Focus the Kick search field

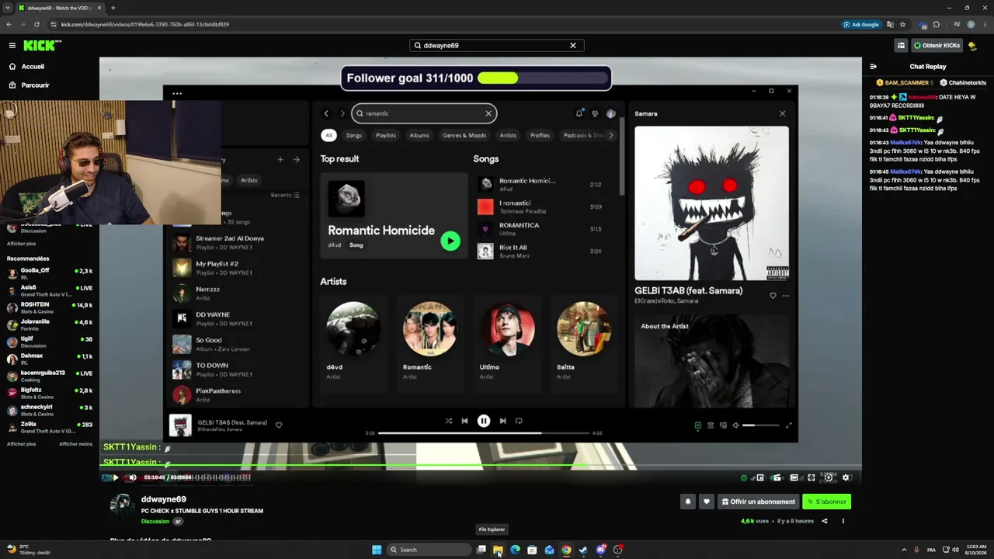[x=496, y=46]
